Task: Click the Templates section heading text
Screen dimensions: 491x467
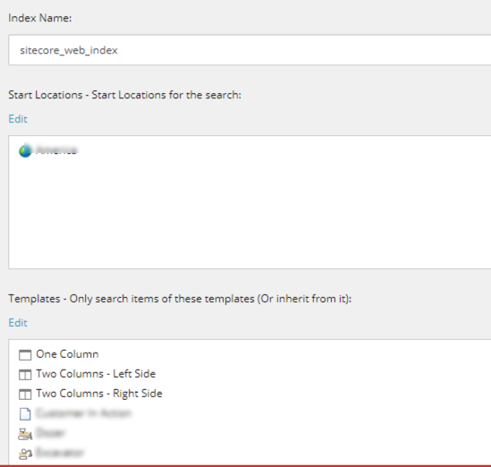Action: [x=180, y=299]
